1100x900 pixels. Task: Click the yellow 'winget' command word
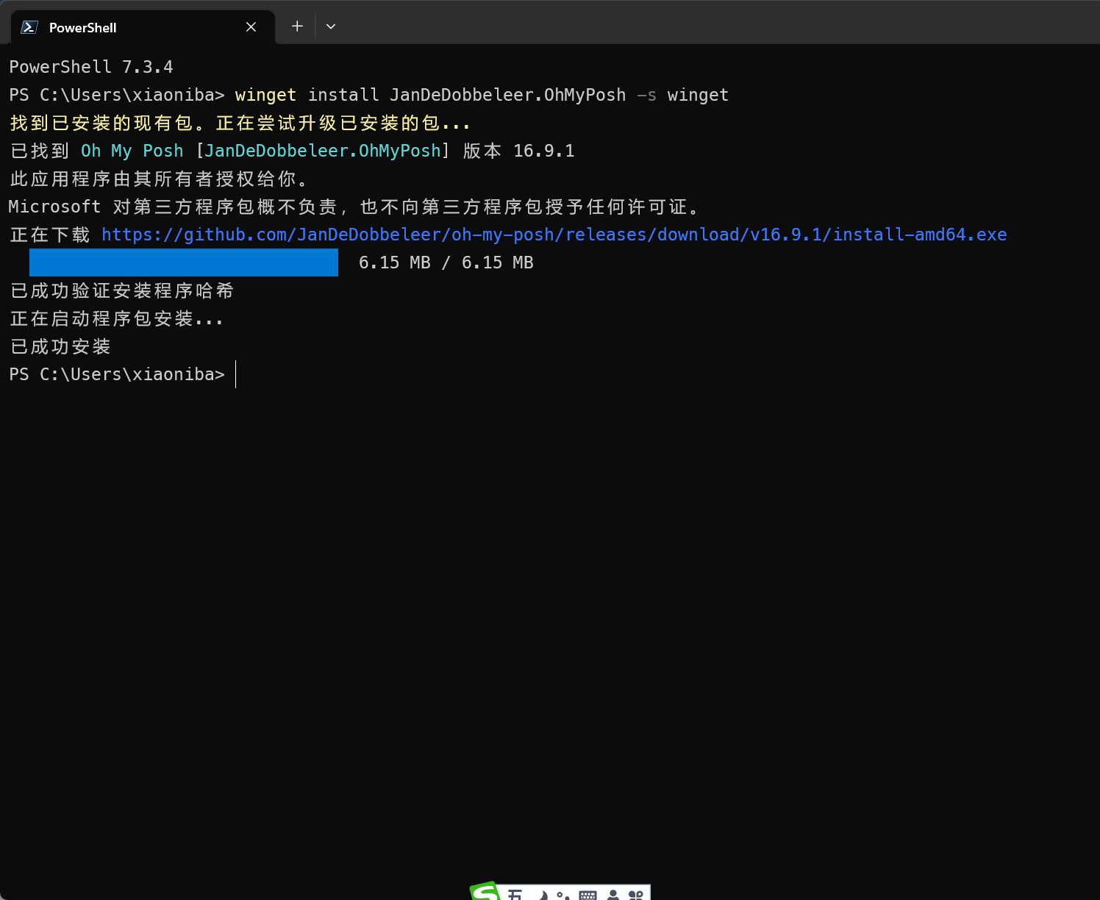[265, 95]
